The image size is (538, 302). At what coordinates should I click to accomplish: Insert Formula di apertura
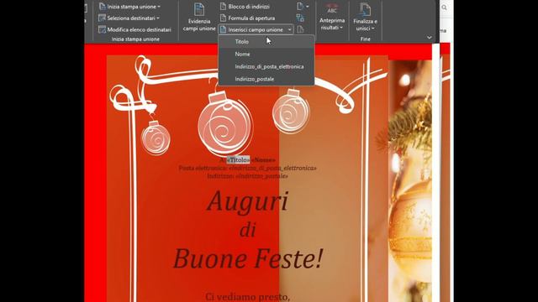(247, 18)
